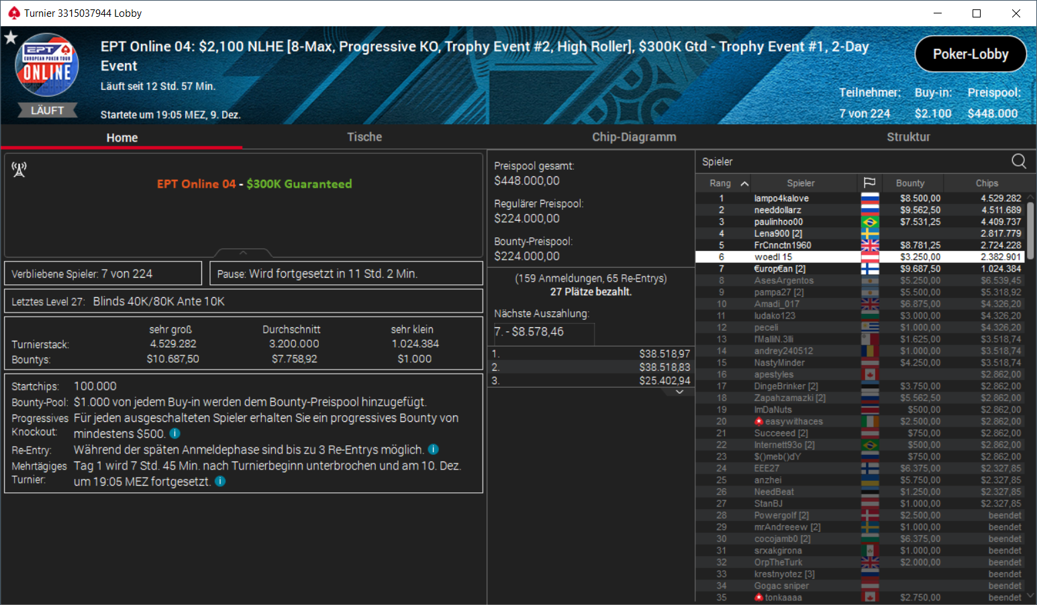This screenshot has width=1037, height=605.
Task: Collapse the tournament banner panel
Action: (243, 253)
